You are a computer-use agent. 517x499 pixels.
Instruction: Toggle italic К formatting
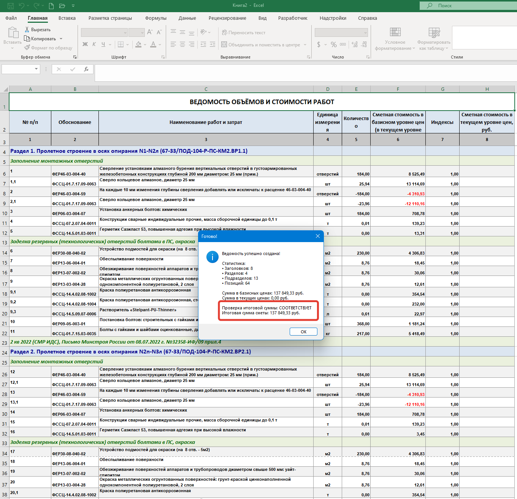pyautogui.click(x=94, y=44)
